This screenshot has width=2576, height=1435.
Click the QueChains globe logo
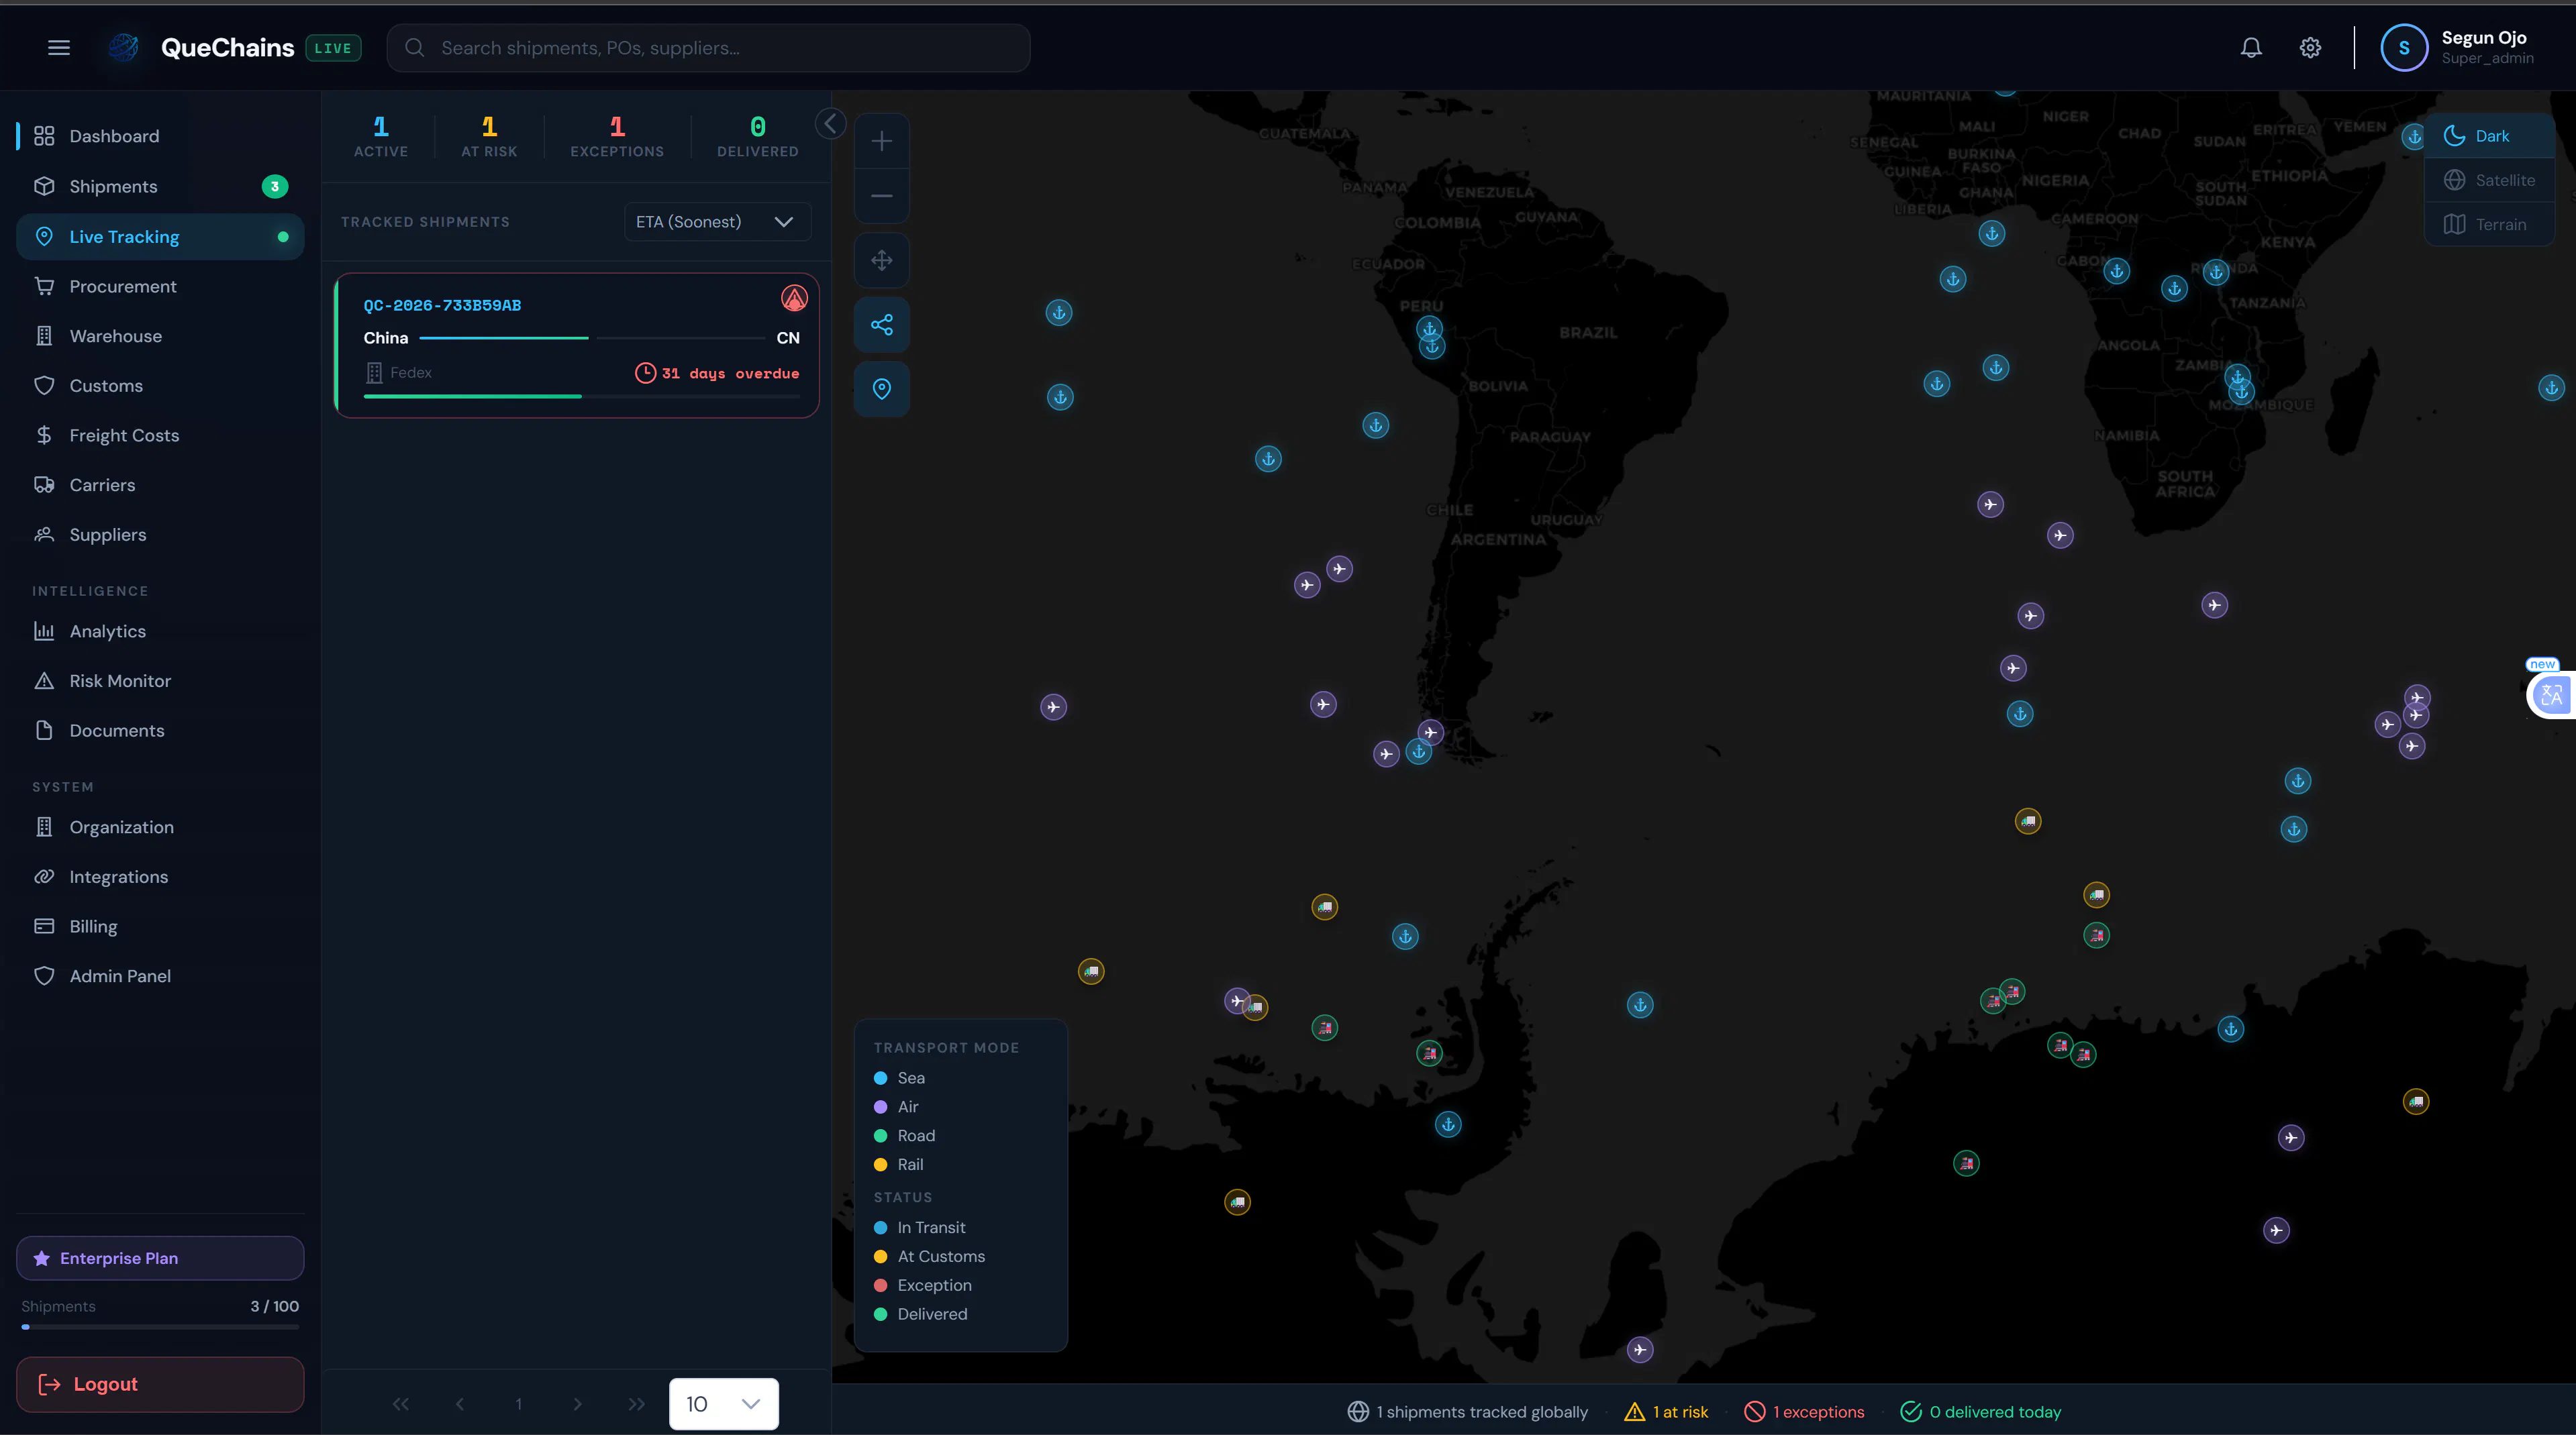(123, 47)
